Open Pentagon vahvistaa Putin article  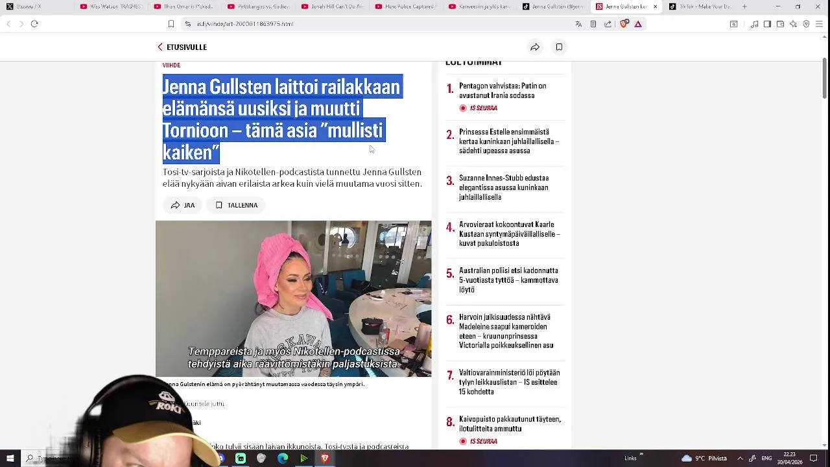pyautogui.click(x=503, y=91)
